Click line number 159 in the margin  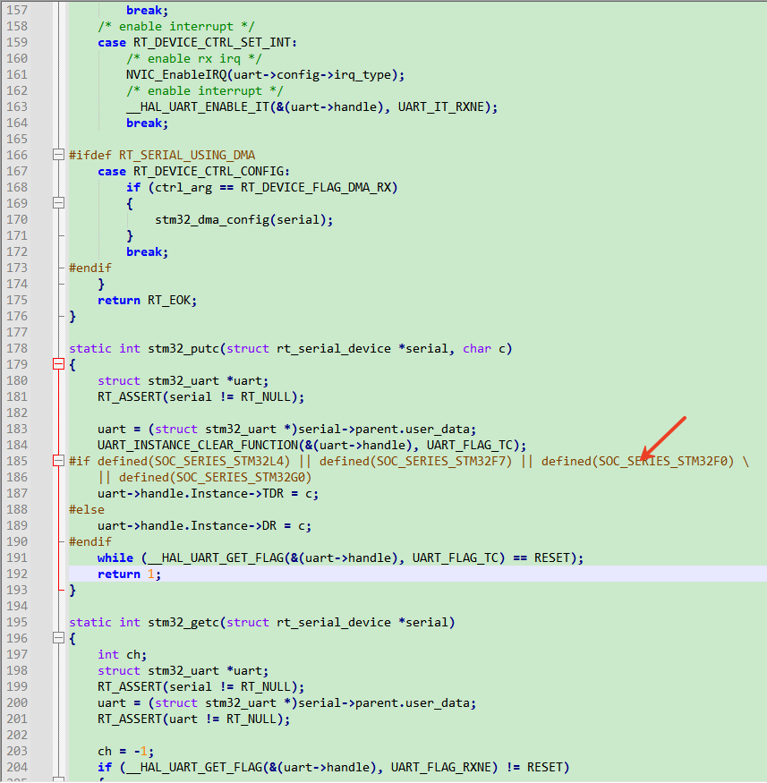tap(17, 42)
